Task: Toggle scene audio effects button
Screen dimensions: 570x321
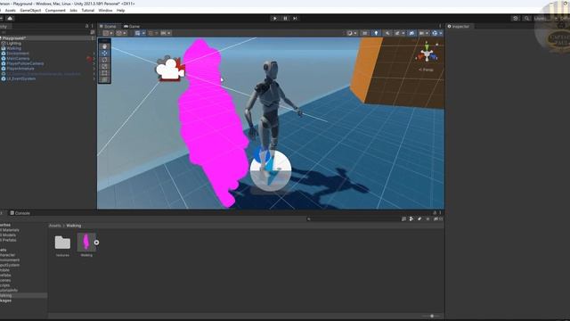Action: (387, 33)
